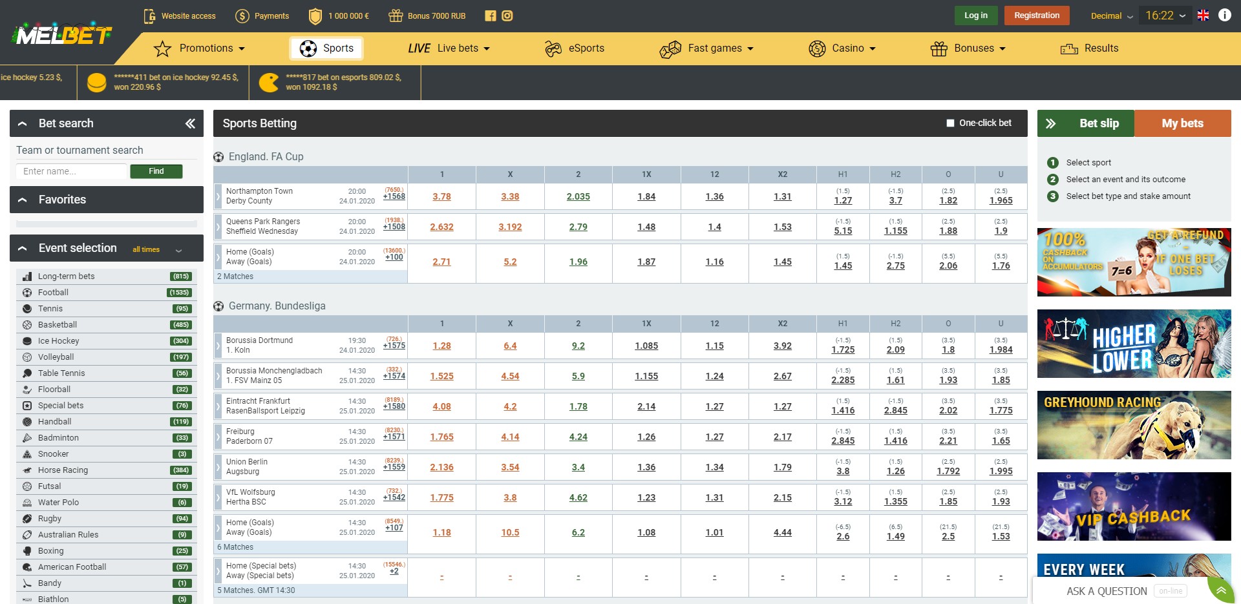This screenshot has width=1241, height=604.
Task: Open the Results menu item
Action: point(1089,48)
